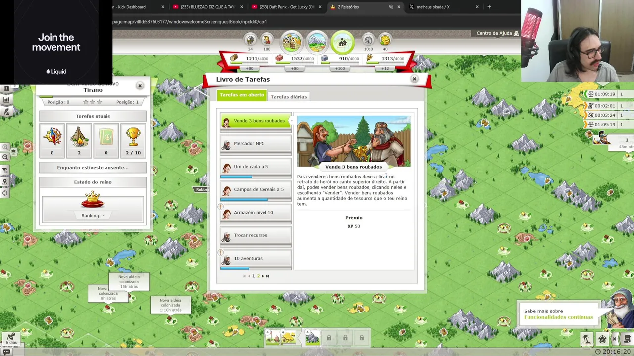This screenshot has height=356, width=634.
Task: Open the gold coins shop showing 40
Action: [385, 40]
